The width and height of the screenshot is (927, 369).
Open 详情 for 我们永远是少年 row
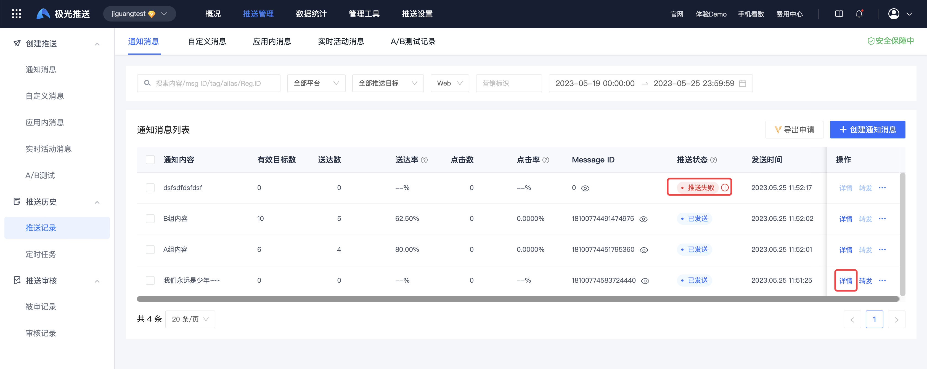pos(845,280)
